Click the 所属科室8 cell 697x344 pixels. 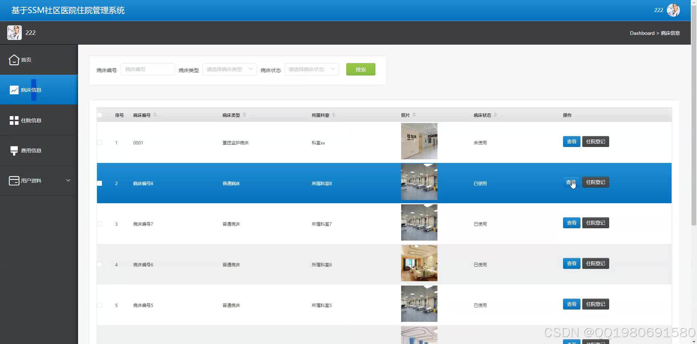[x=322, y=184]
